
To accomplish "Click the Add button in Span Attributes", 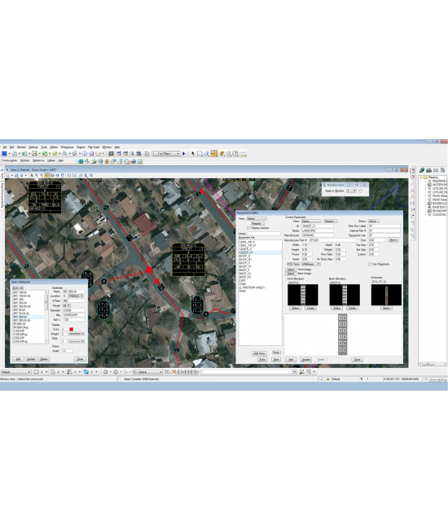I will 18,359.
